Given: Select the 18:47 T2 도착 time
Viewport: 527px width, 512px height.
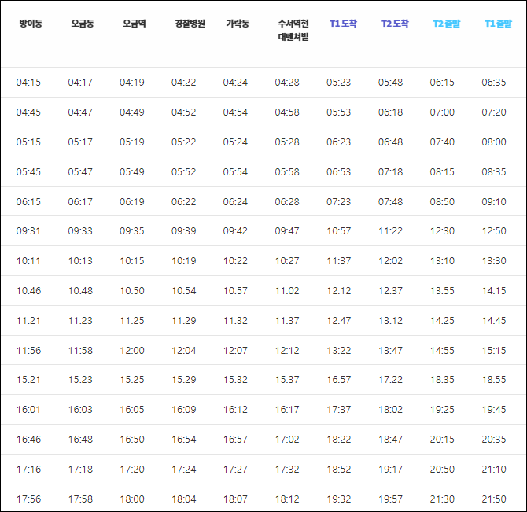Looking at the screenshot, I should click(x=391, y=440).
